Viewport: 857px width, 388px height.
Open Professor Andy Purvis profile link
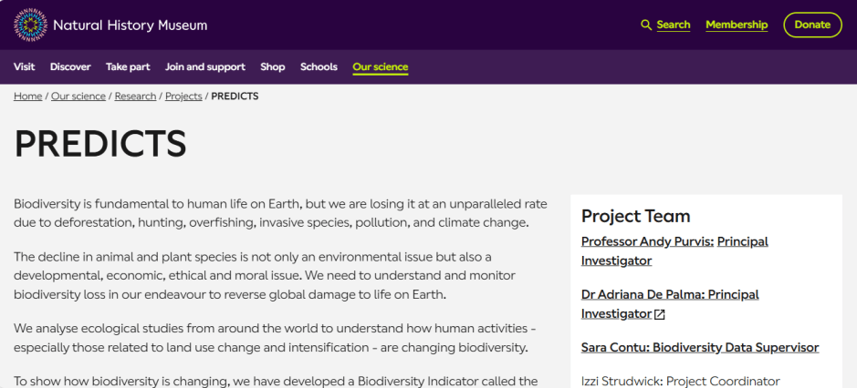click(648, 241)
